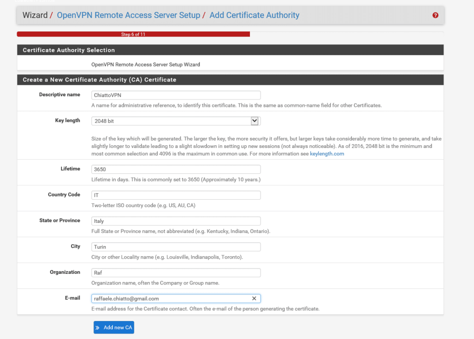Click the name for administrative reference hint

(x=237, y=105)
